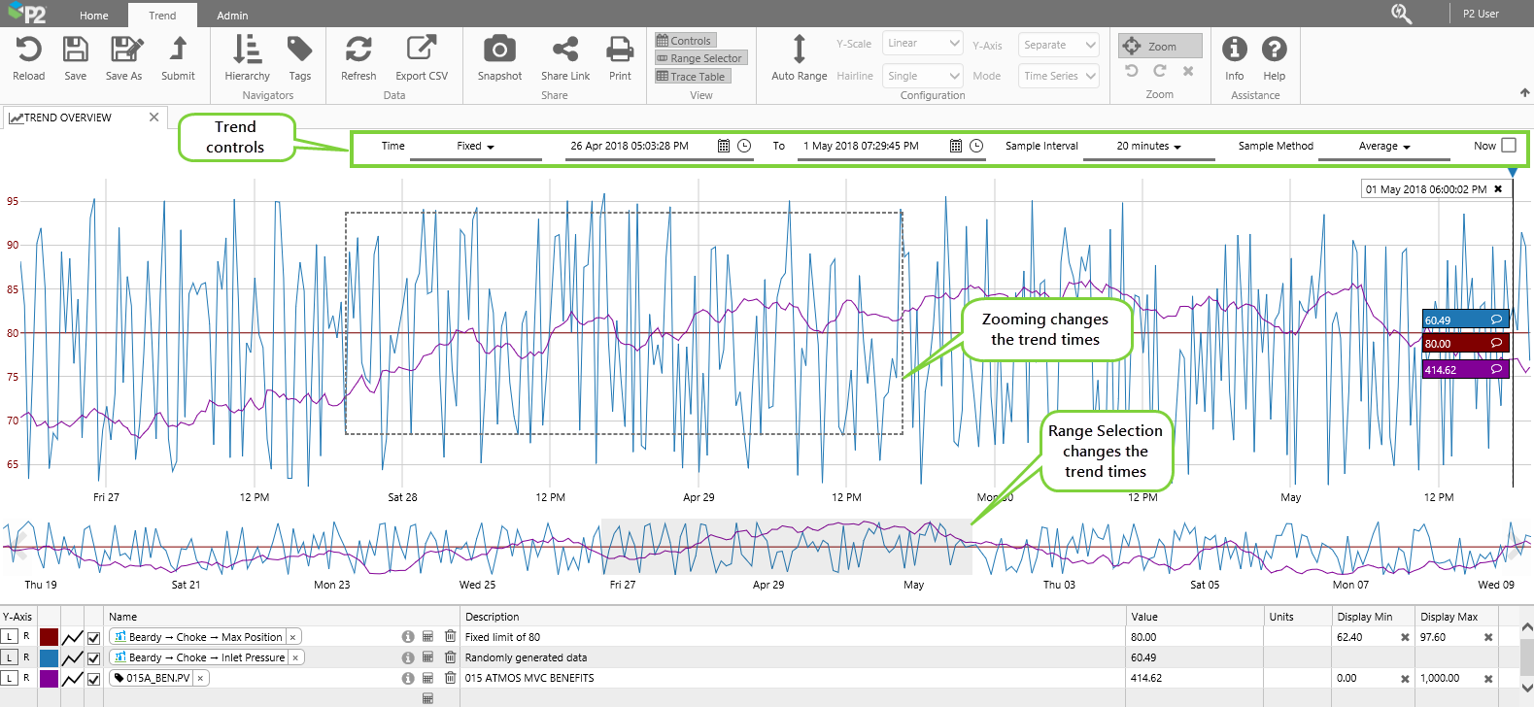Switch to the Admin tab
This screenshot has width=1534, height=707.
(232, 16)
